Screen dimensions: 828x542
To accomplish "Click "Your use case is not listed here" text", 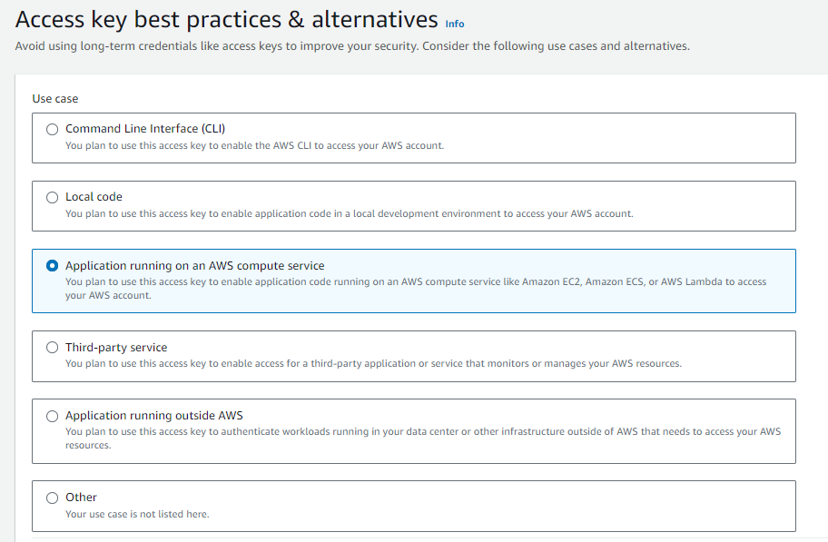I will click(137, 514).
